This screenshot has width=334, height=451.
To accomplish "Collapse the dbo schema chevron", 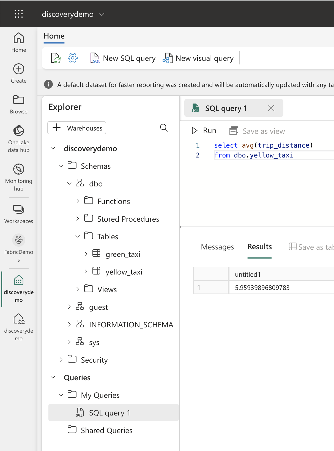I will pyautogui.click(x=69, y=184).
